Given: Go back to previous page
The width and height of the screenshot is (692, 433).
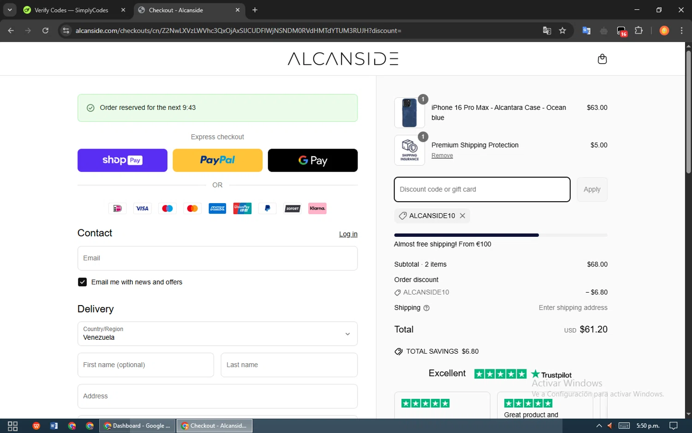Looking at the screenshot, I should (11, 30).
